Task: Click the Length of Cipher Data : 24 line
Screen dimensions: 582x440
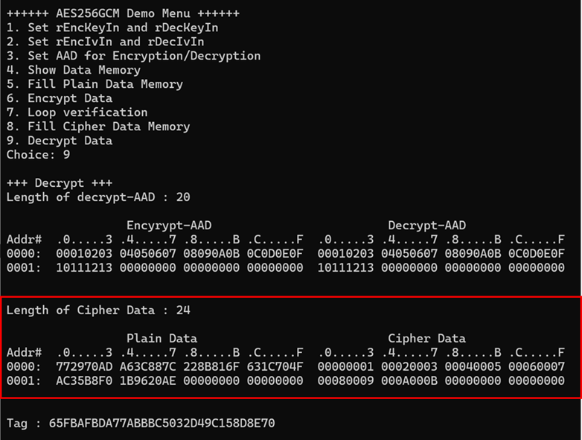Action: [x=98, y=310]
